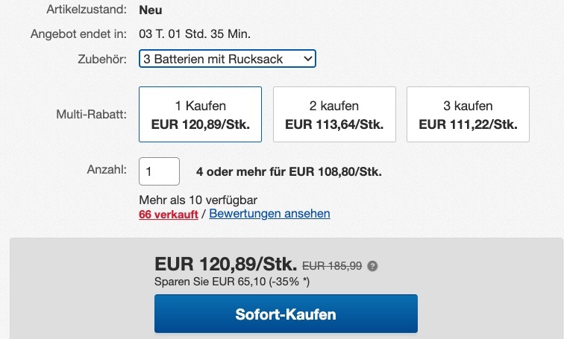
Task: Follow the "Bewertungen ansehen" link
Action: click(x=269, y=214)
